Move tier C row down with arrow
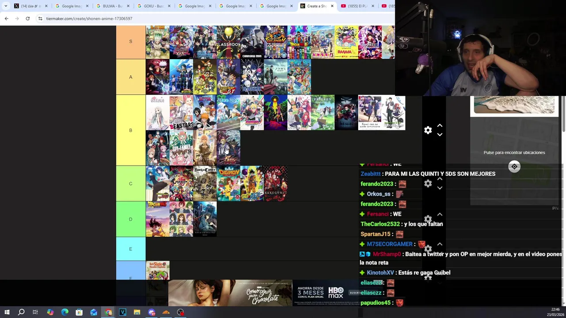The height and width of the screenshot is (318, 566). click(440, 188)
